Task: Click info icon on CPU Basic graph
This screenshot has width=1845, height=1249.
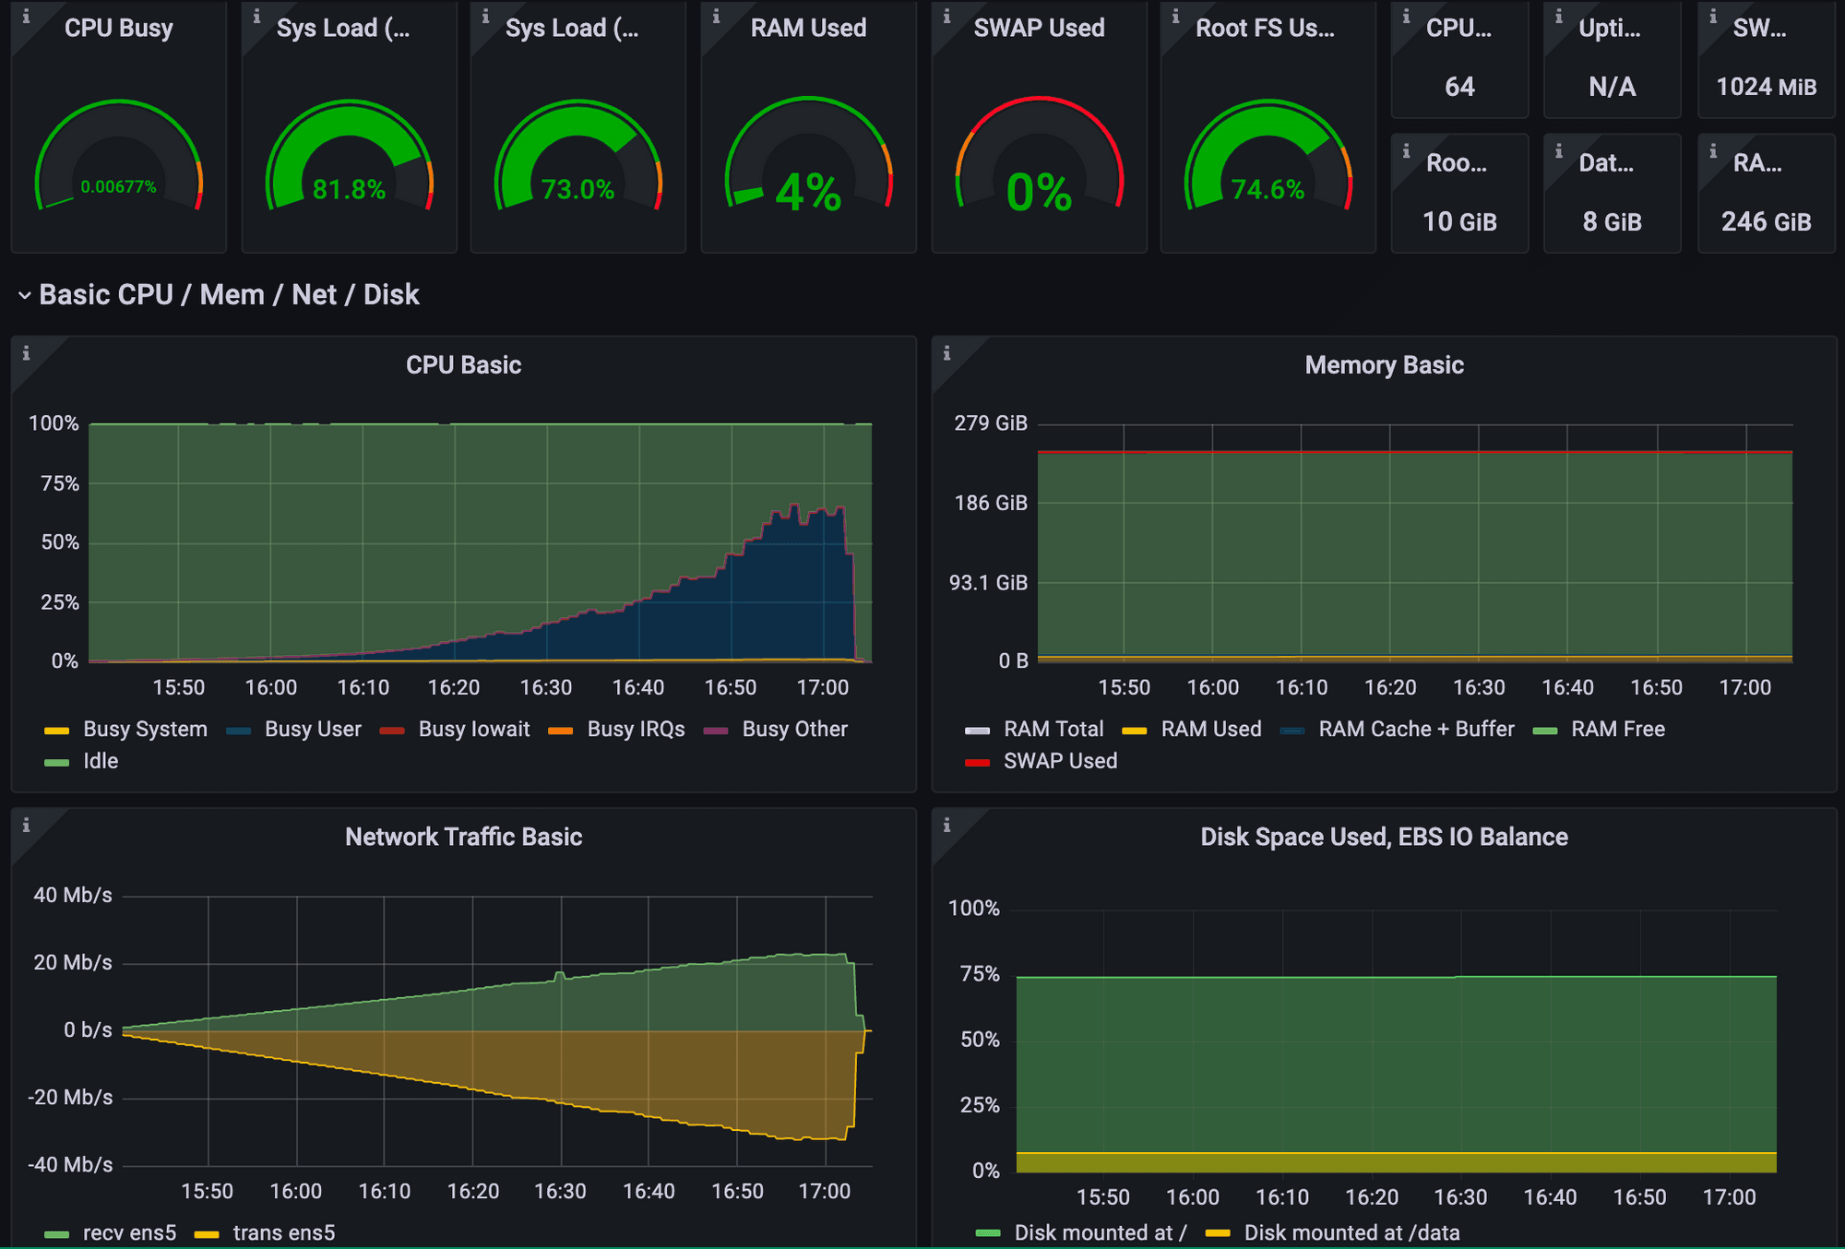Action: pyautogui.click(x=26, y=353)
